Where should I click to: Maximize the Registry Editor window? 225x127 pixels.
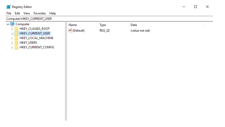(196, 7)
